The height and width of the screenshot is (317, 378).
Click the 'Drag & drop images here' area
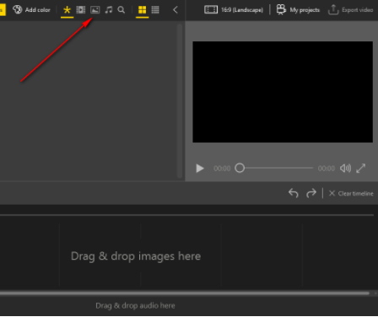point(136,256)
